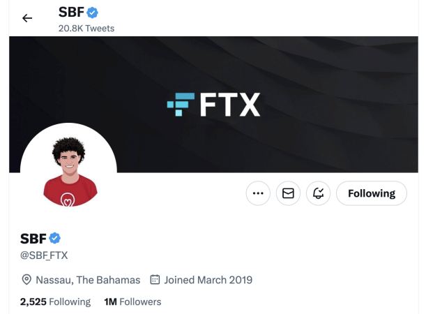Click the FTX logo in banner
The width and height of the screenshot is (426, 314).
(x=213, y=105)
